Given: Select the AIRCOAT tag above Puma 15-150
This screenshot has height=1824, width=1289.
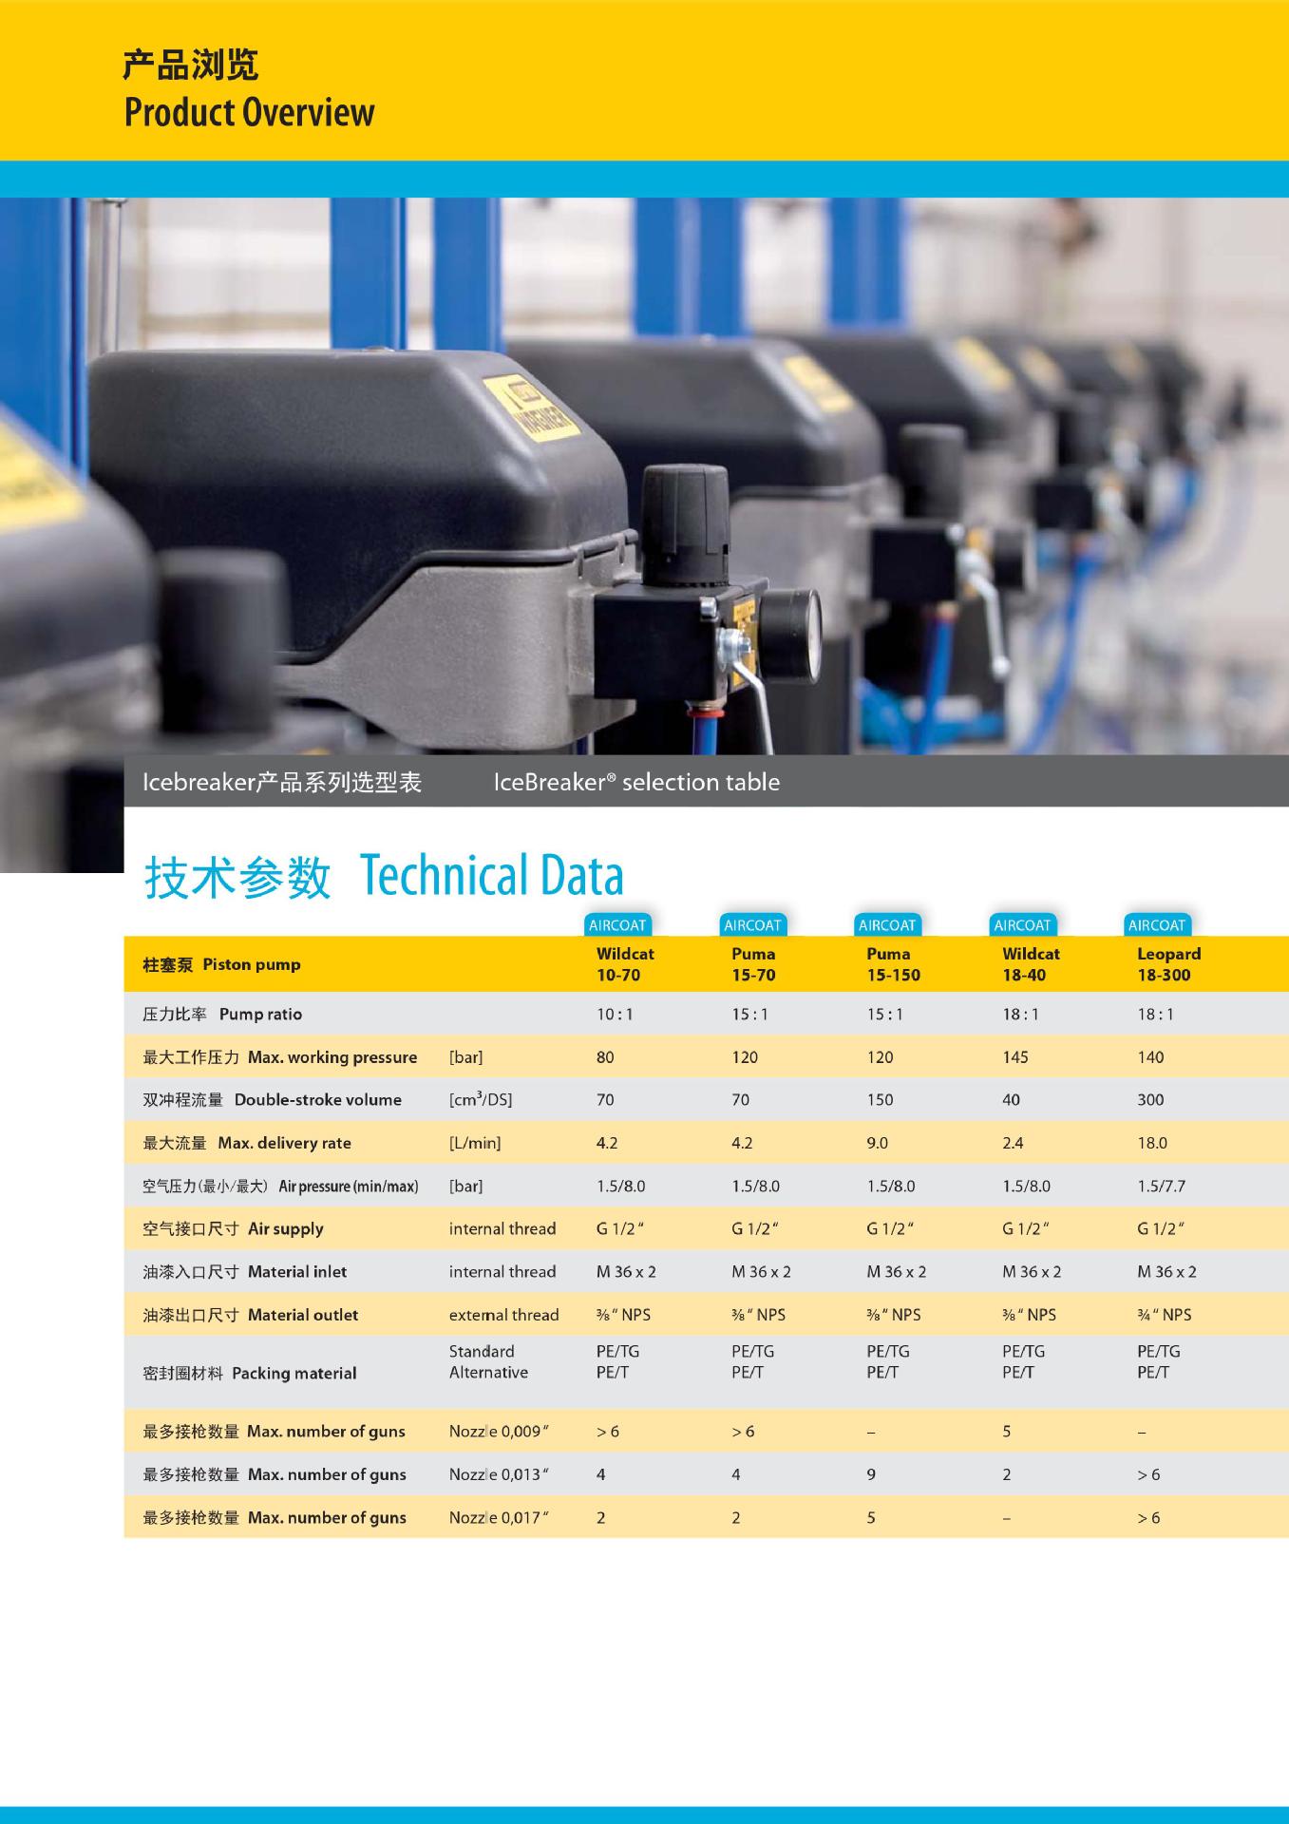Looking at the screenshot, I should tap(887, 924).
